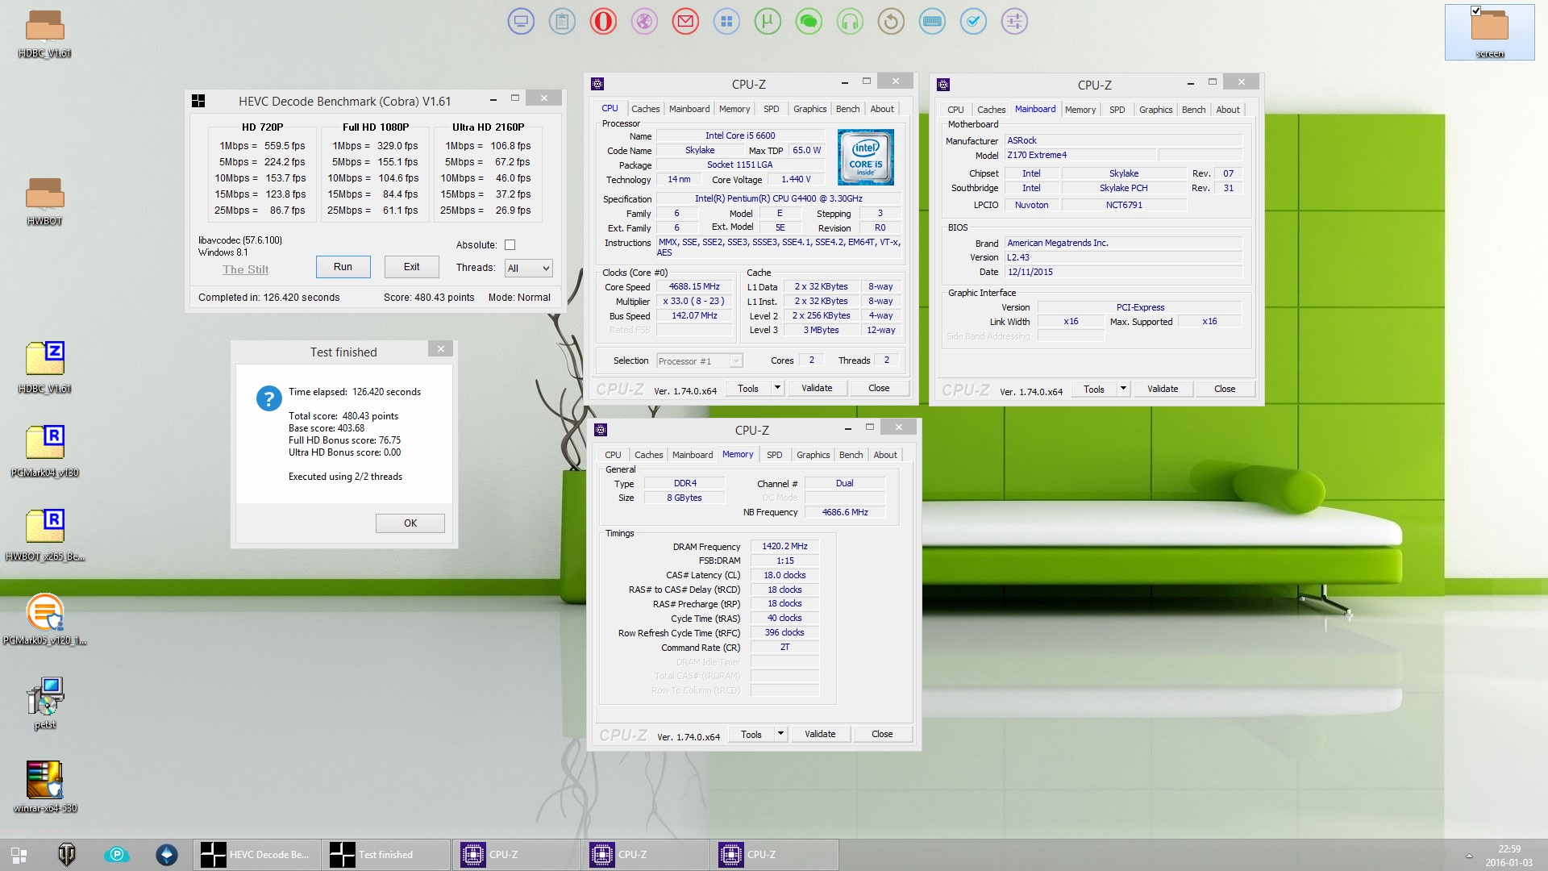Open the blue keyboard dock icon
Viewport: 1548px width, 871px height.
point(932,22)
